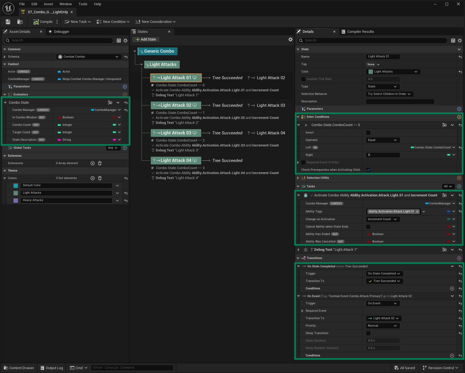Click the Save asset icon
Image resolution: width=465 pixels, height=373 pixels.
8,22
